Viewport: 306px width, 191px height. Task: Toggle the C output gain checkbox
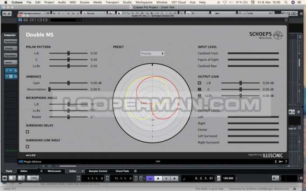(199, 89)
